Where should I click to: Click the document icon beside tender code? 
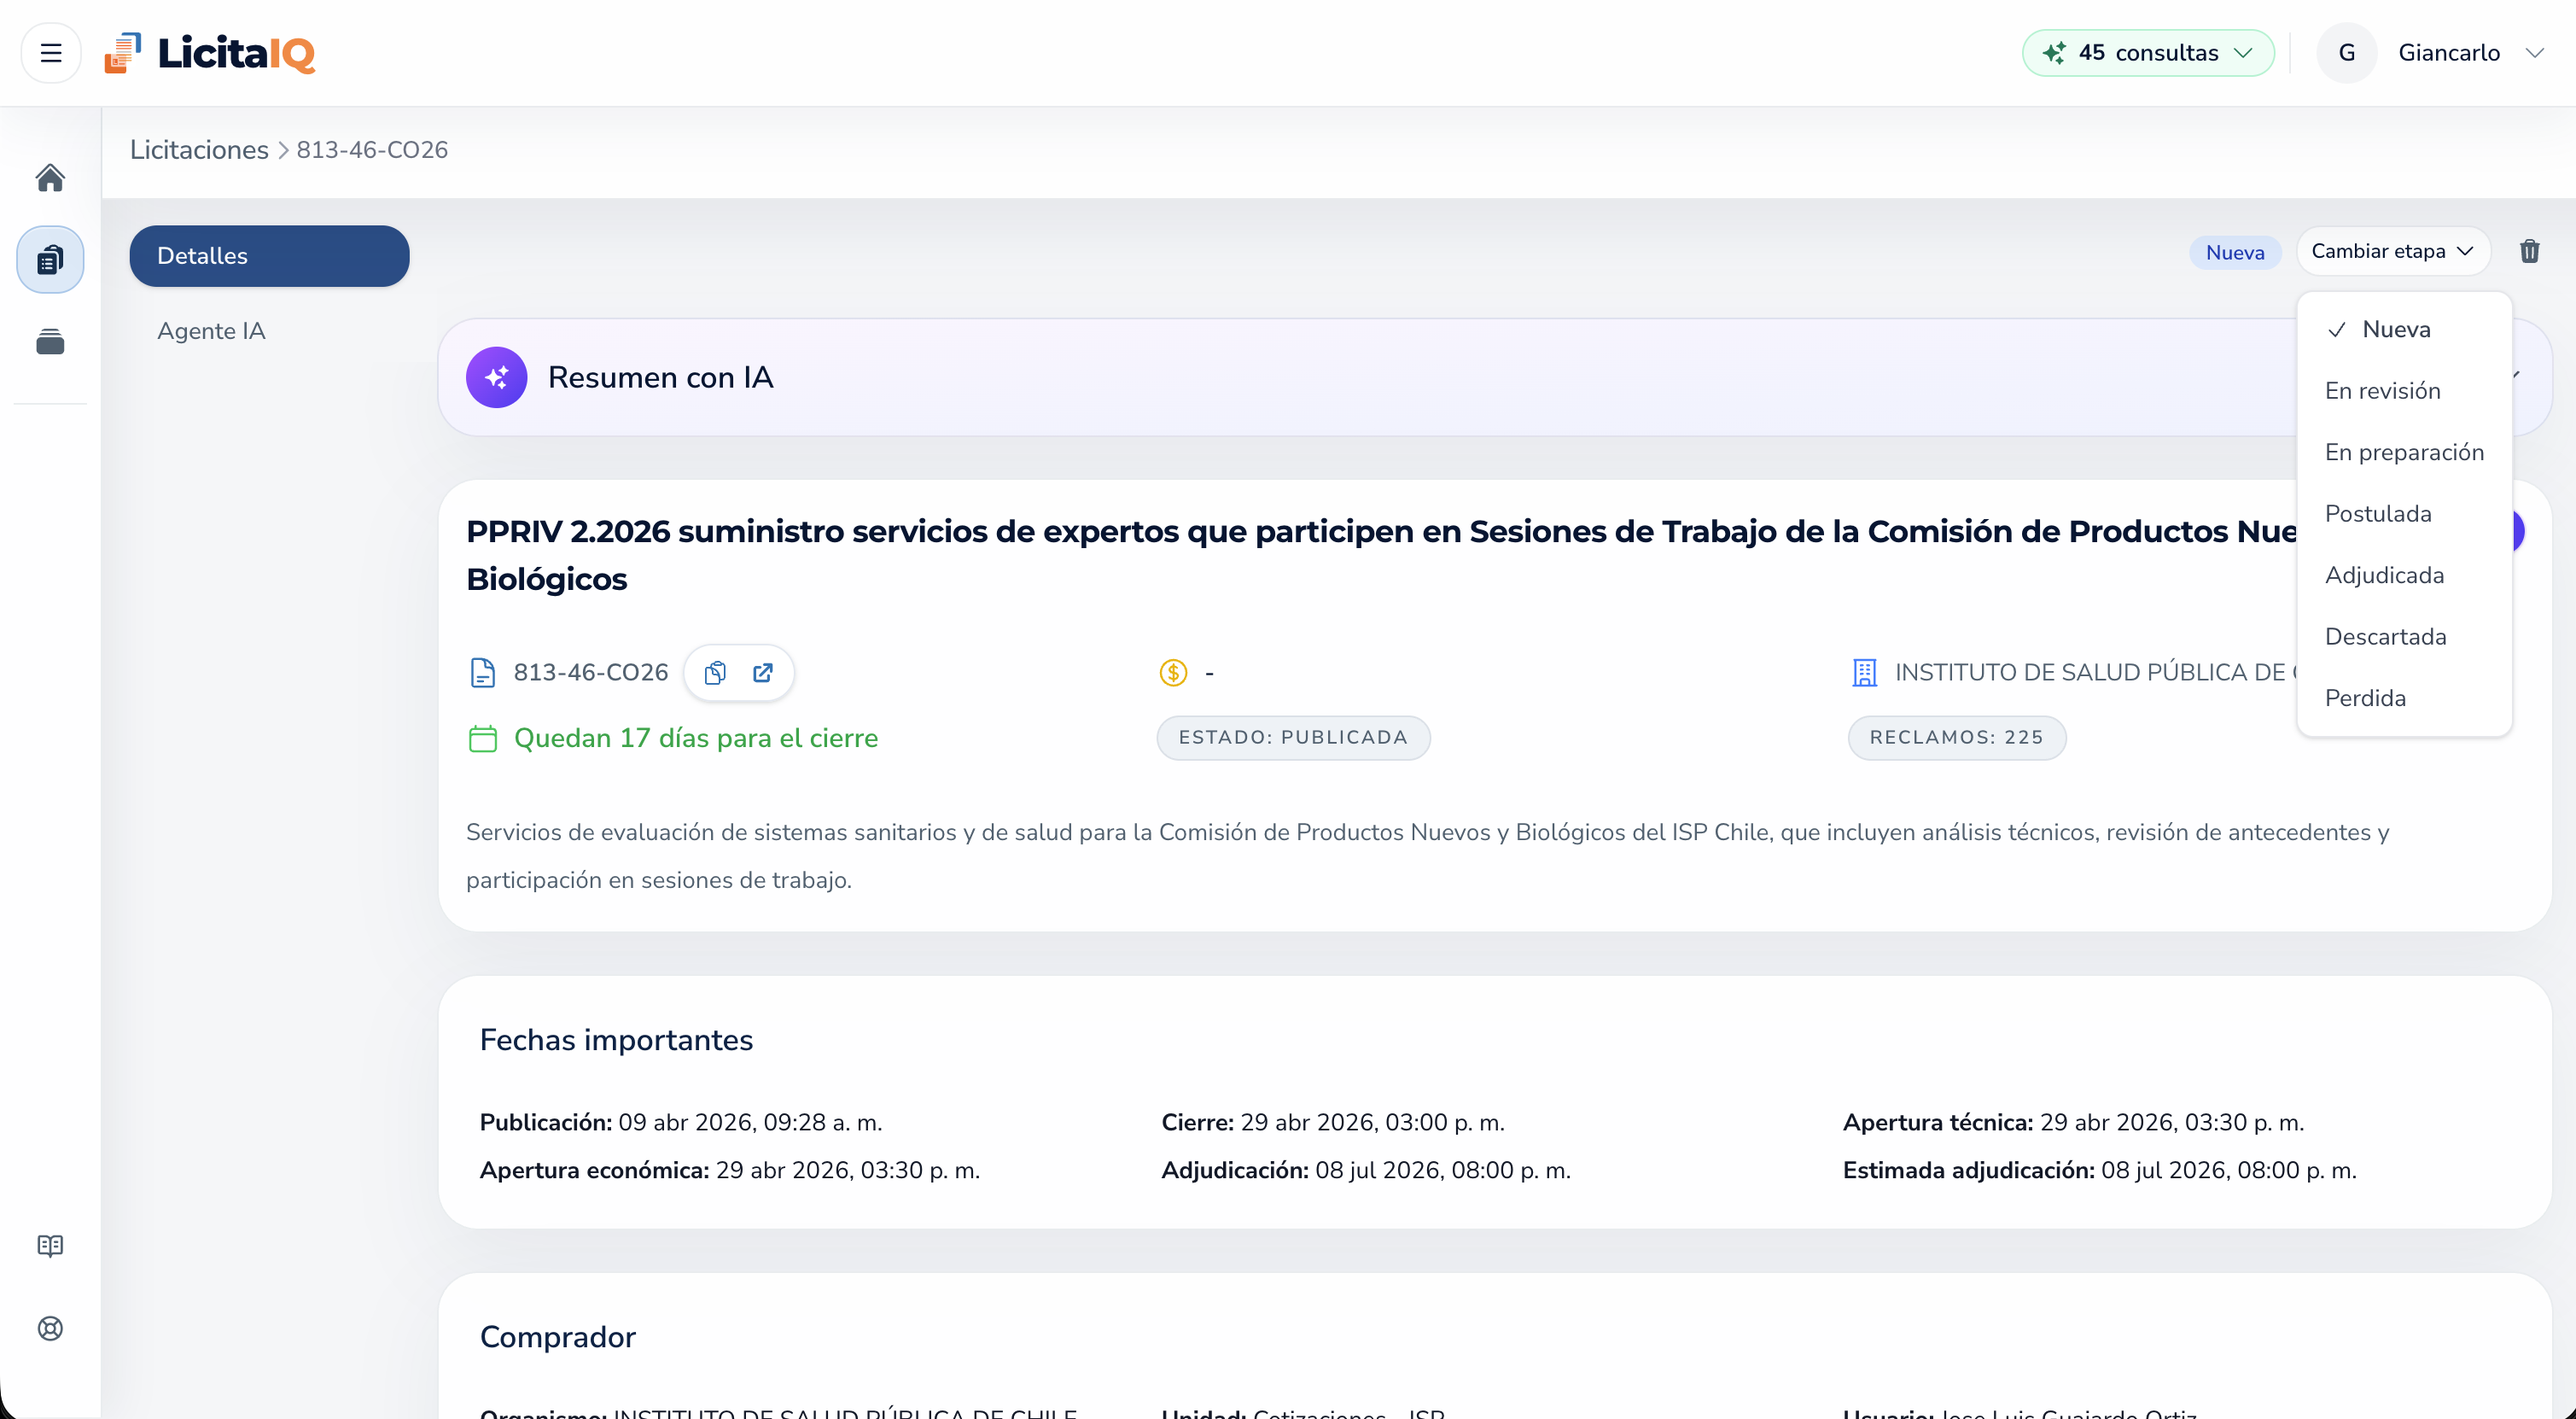(482, 672)
